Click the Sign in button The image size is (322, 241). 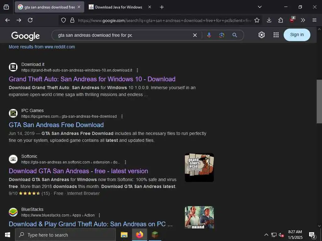point(297,35)
